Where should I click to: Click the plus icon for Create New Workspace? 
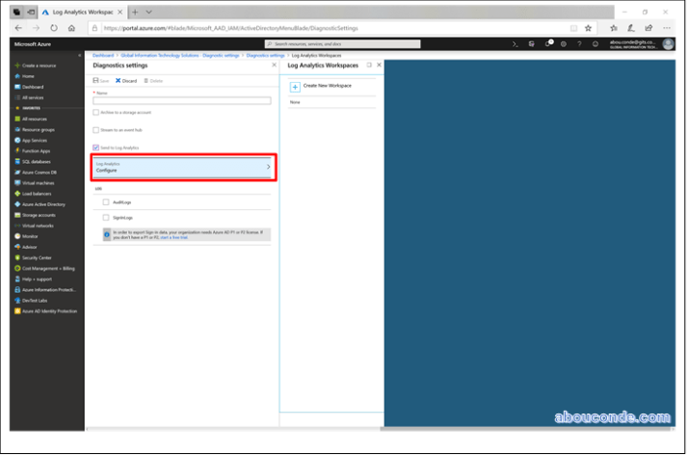click(x=295, y=87)
